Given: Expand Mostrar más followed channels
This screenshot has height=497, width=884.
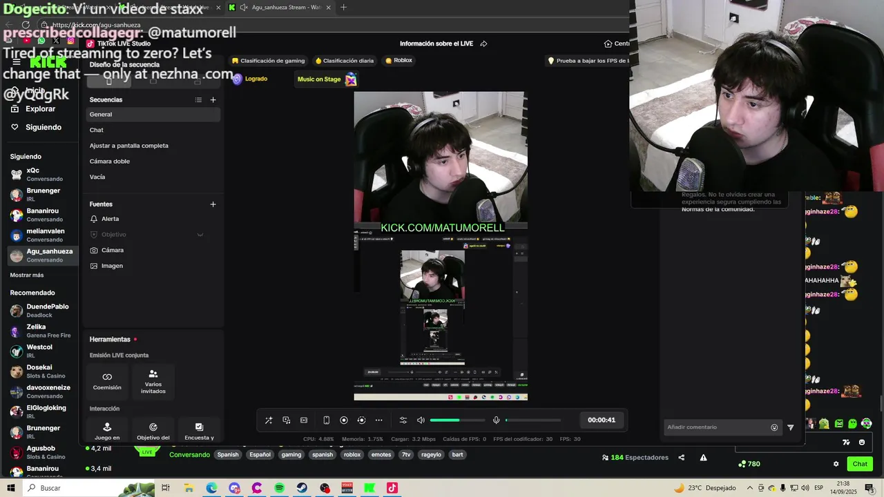Looking at the screenshot, I should pos(27,275).
